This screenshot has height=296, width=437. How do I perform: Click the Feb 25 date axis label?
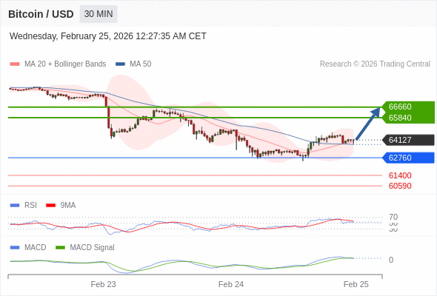point(356,284)
